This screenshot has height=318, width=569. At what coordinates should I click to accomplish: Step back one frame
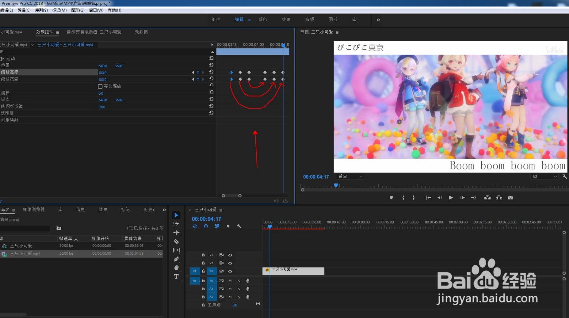click(x=440, y=198)
